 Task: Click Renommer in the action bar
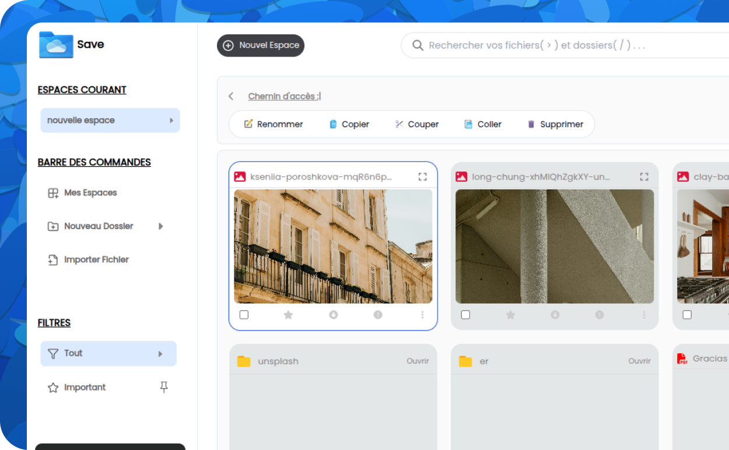coord(274,124)
